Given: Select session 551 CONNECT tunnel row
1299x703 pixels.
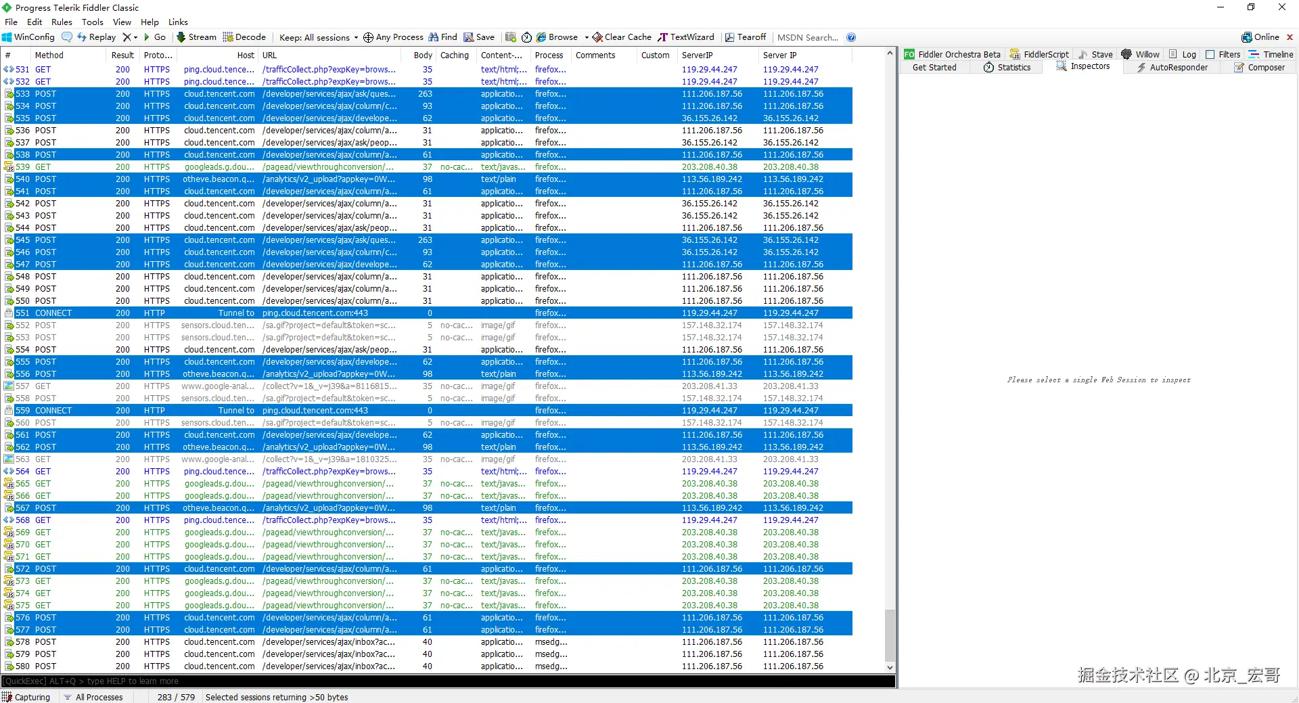Looking at the screenshot, I should point(428,313).
